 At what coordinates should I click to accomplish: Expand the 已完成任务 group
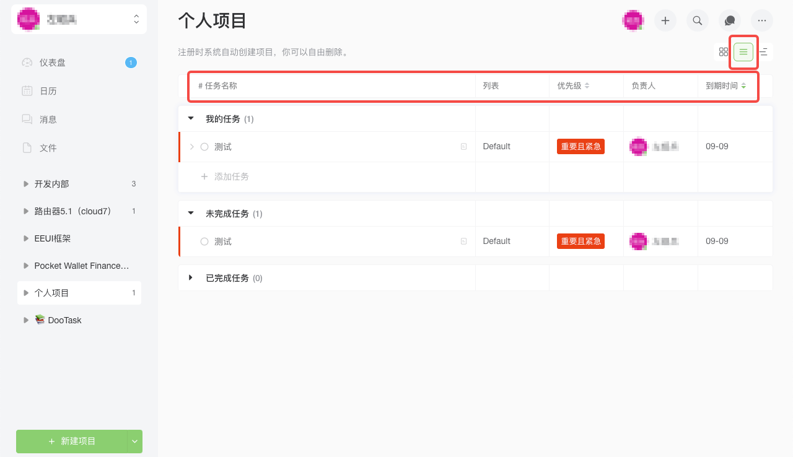point(190,277)
